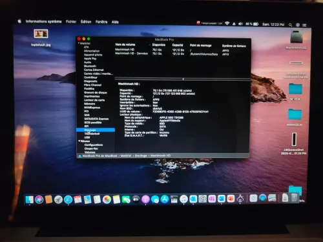Open the Informations système menu

(43, 21)
